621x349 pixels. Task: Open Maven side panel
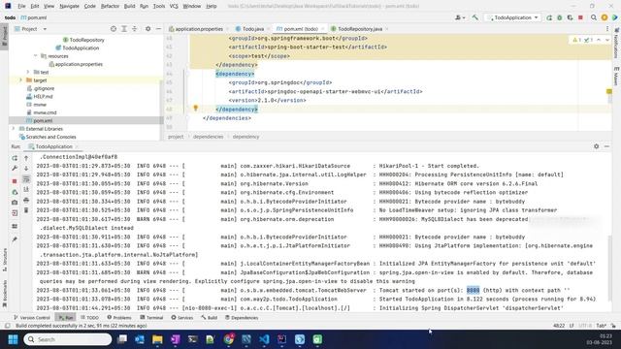tap(616, 76)
